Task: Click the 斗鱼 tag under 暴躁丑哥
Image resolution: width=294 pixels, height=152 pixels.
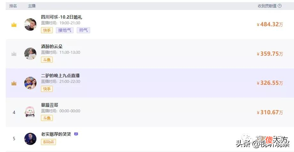Action: 47,118
